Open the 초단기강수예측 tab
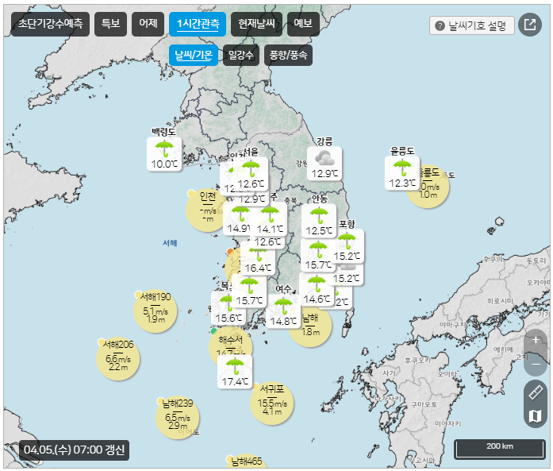 [50, 24]
